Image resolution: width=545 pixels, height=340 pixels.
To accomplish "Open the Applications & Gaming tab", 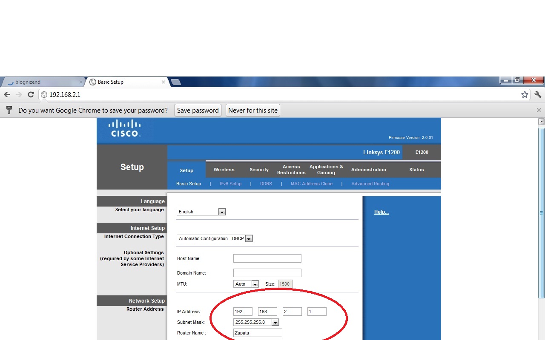I will 326,170.
